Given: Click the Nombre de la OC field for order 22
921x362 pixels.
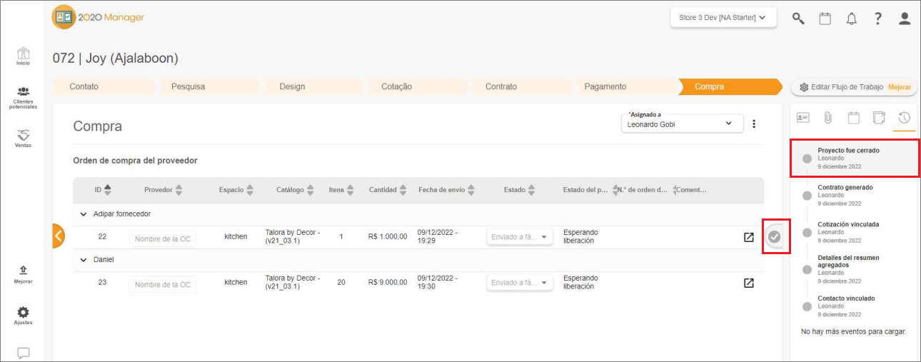Looking at the screenshot, I should [x=162, y=238].
